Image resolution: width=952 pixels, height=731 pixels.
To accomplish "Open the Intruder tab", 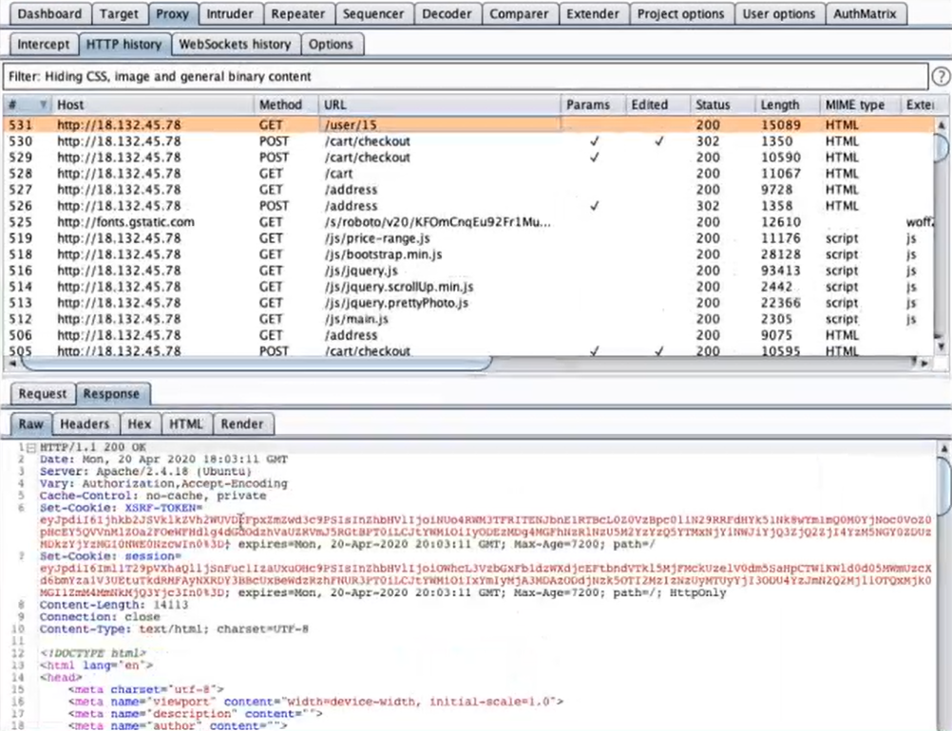I will click(x=229, y=14).
